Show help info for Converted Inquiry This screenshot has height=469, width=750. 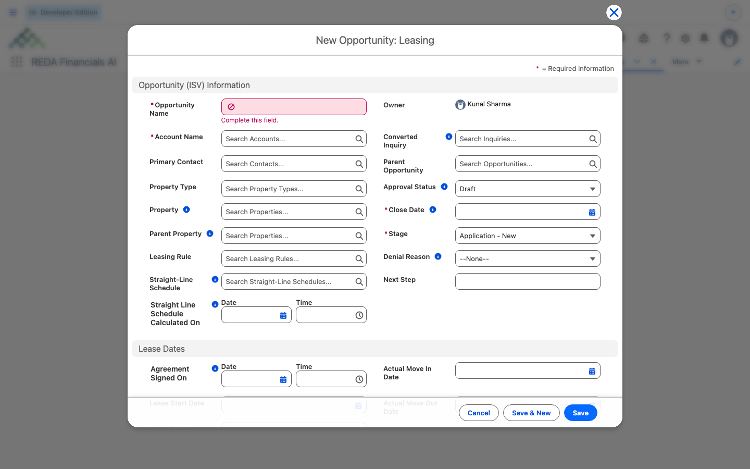tap(449, 137)
